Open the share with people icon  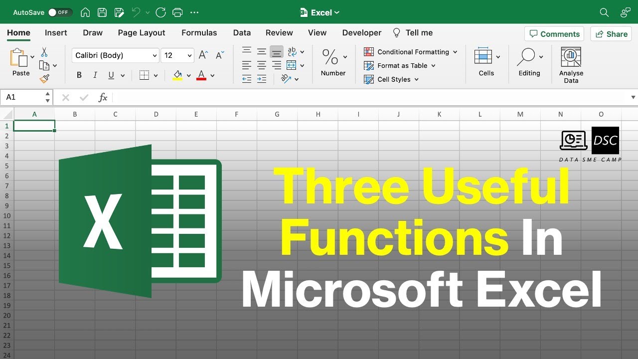click(625, 12)
